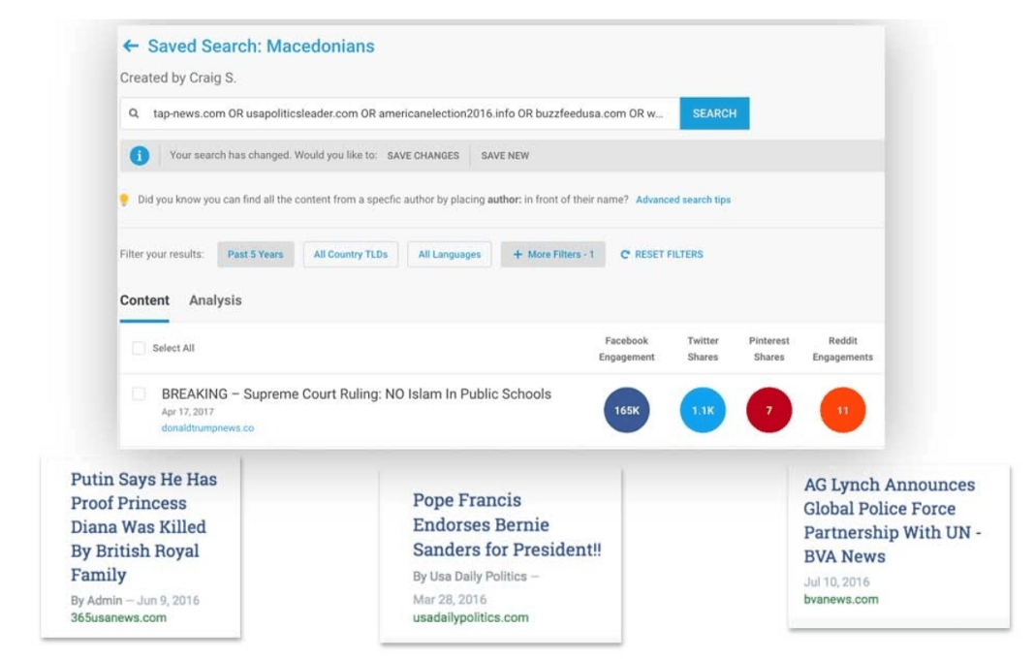Click the blue SEARCH button

[x=714, y=113]
